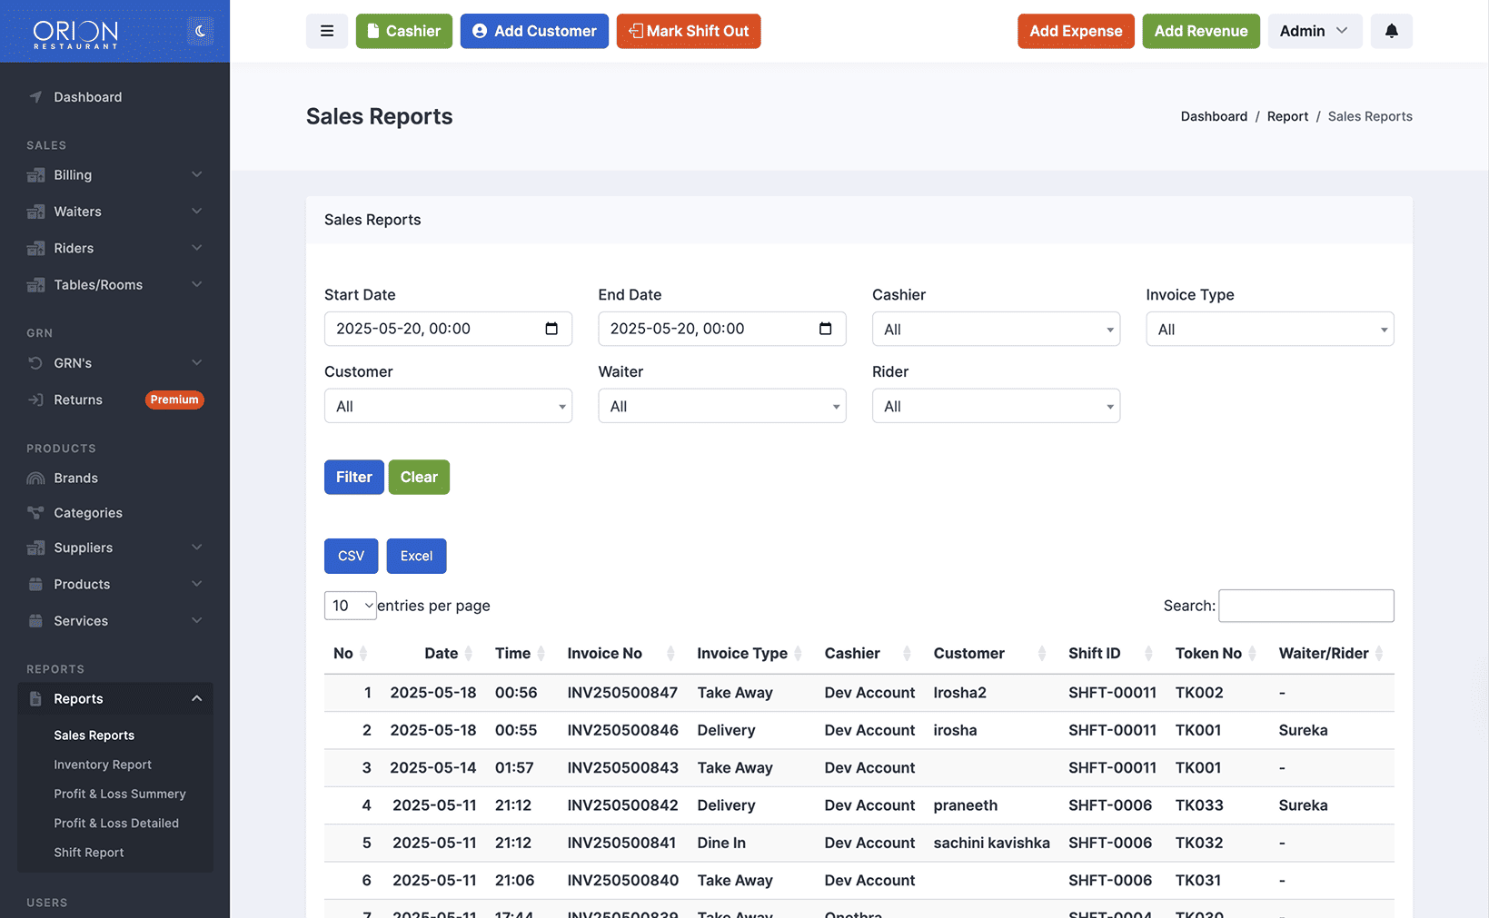
Task: Open the Waiter filter dropdown
Action: pos(722,406)
